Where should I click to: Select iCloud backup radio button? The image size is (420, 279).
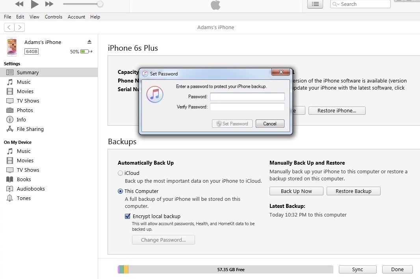(121, 173)
